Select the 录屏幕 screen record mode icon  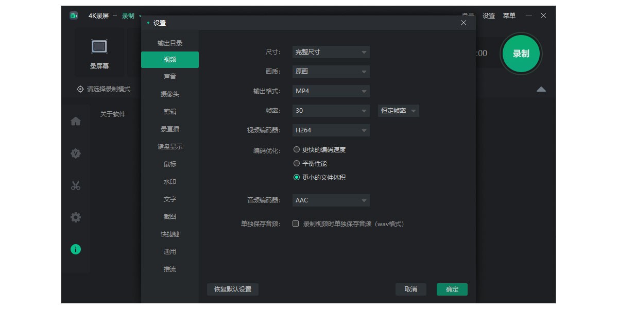coord(99,47)
